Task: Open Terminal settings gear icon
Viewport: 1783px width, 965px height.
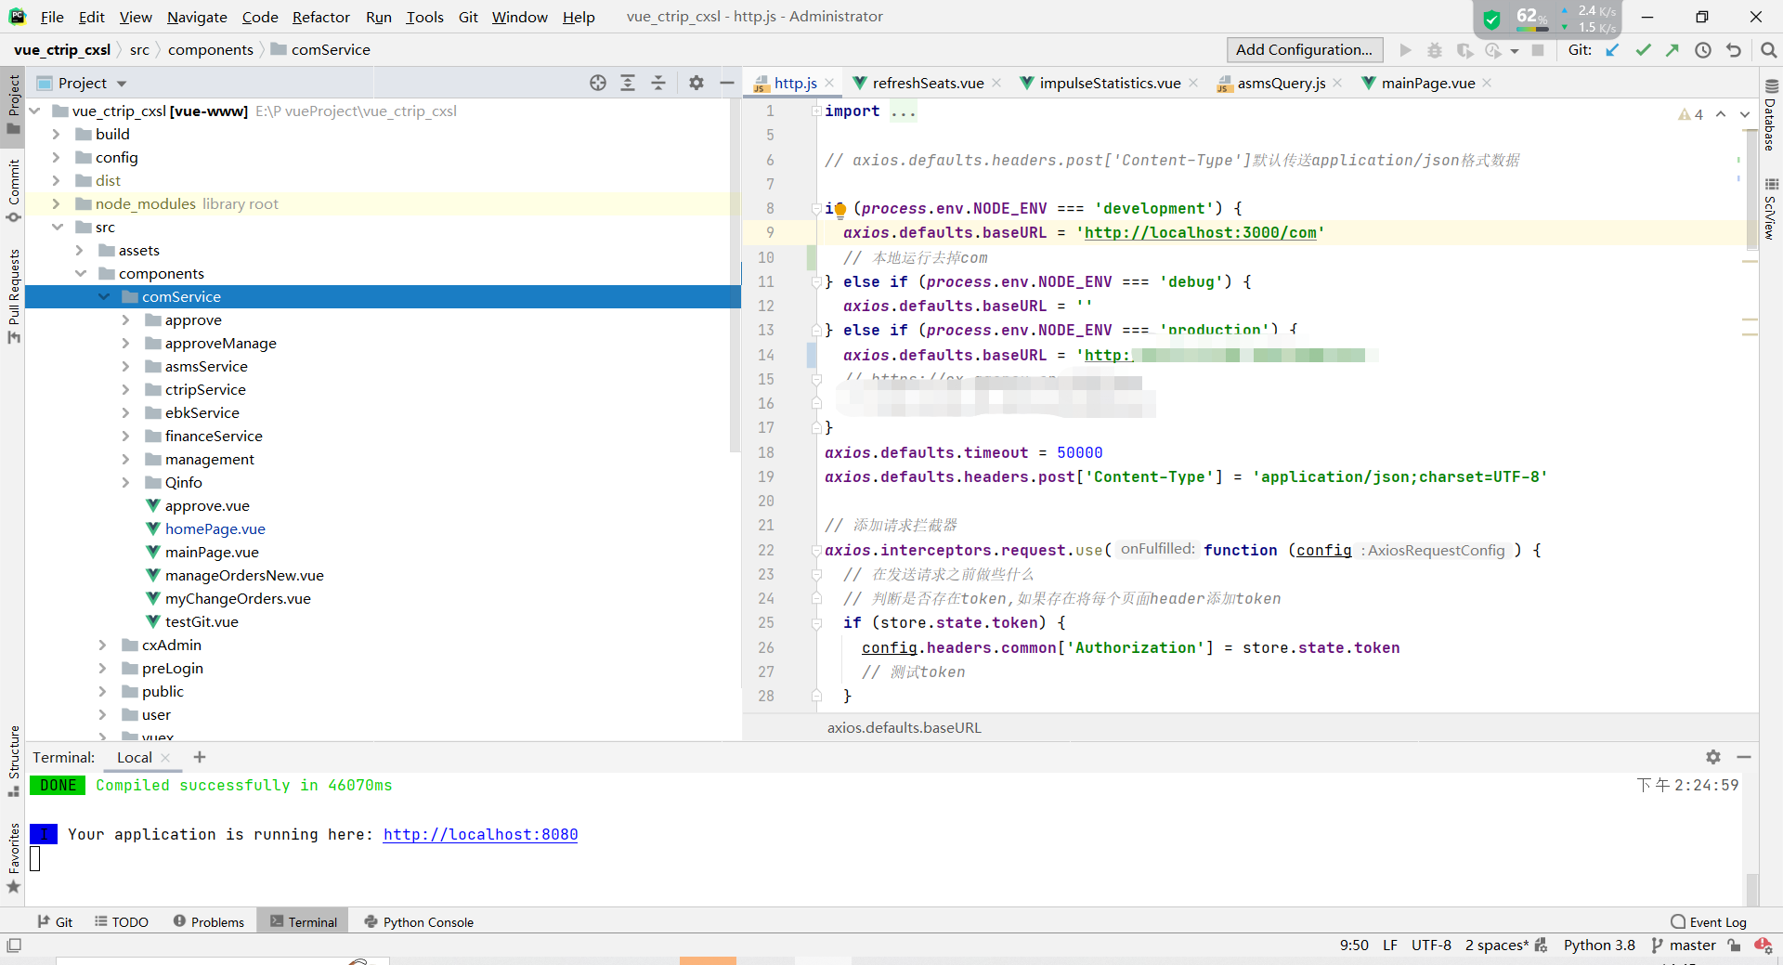Action: click(1713, 757)
